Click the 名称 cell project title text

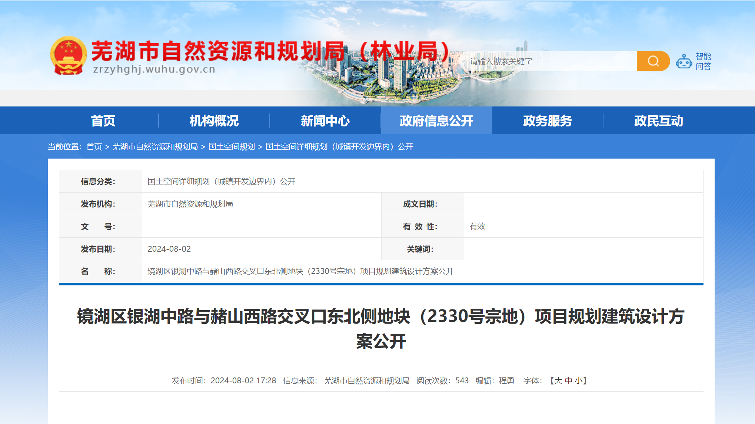click(300, 271)
